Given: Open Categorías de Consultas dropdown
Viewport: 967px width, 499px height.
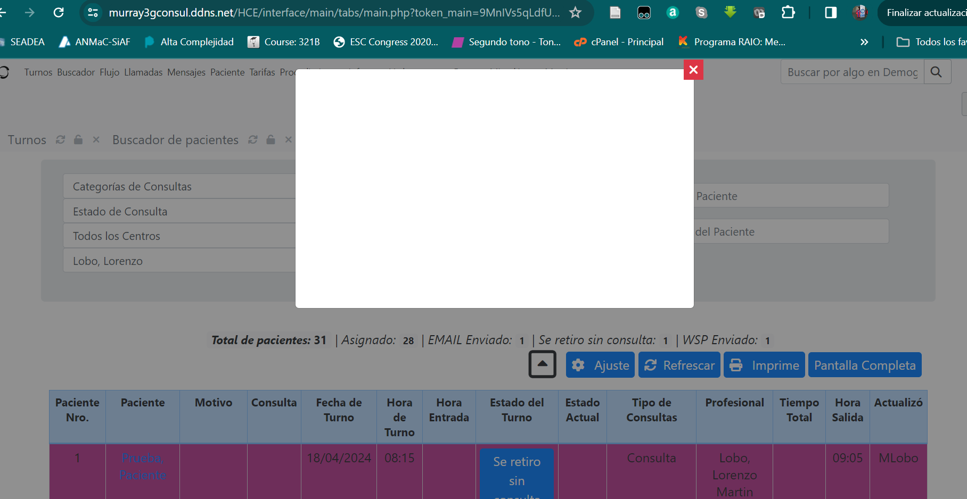Looking at the screenshot, I should pyautogui.click(x=179, y=187).
